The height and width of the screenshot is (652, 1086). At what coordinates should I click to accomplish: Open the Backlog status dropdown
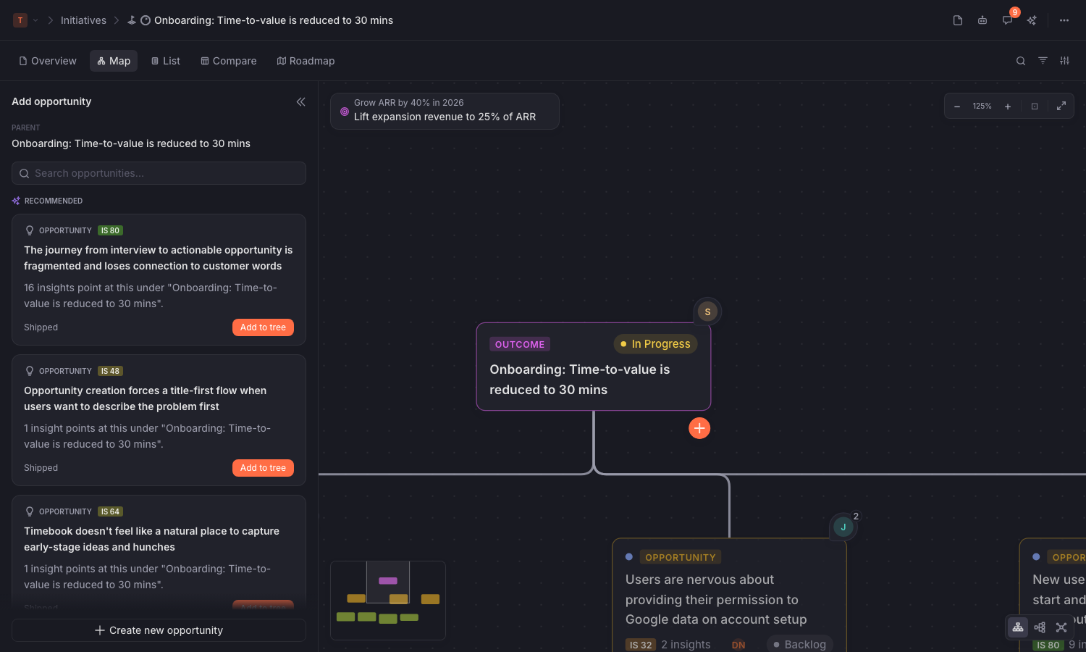[799, 644]
